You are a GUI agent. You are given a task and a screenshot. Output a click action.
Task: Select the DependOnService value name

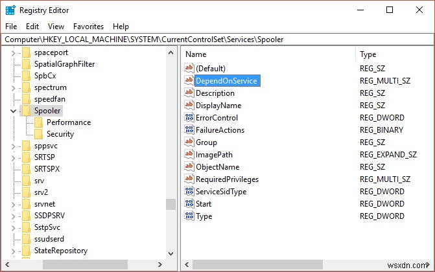tap(227, 81)
